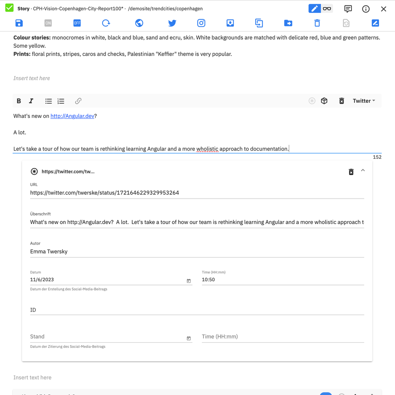Viewport: 395px width, 395px height.
Task: Click the cube package icon
Action: [324, 101]
